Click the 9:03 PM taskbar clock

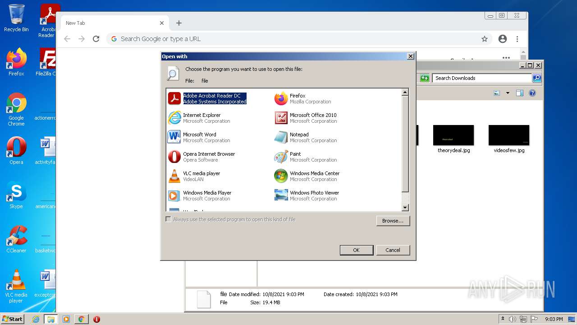(554, 319)
